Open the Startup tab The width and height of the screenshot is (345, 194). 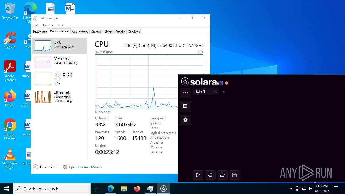coord(96,32)
